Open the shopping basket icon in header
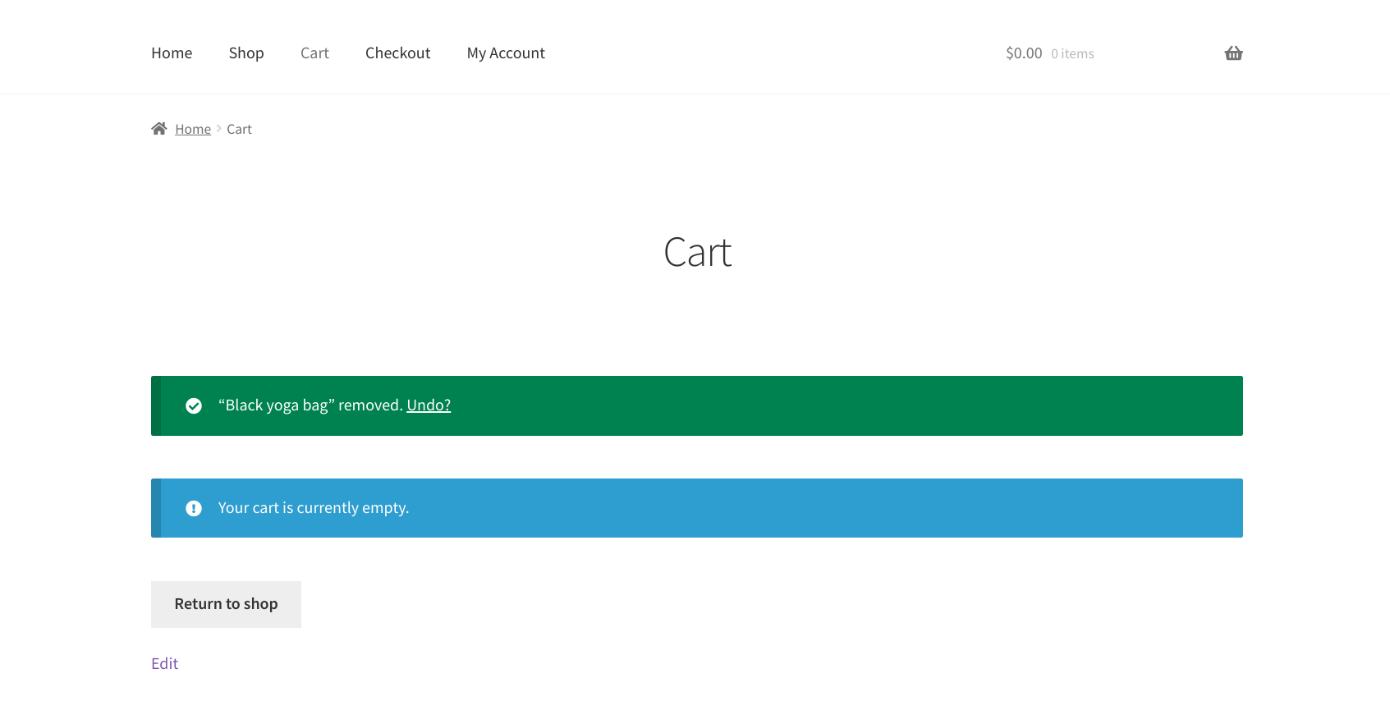This screenshot has height=719, width=1390. (x=1233, y=53)
